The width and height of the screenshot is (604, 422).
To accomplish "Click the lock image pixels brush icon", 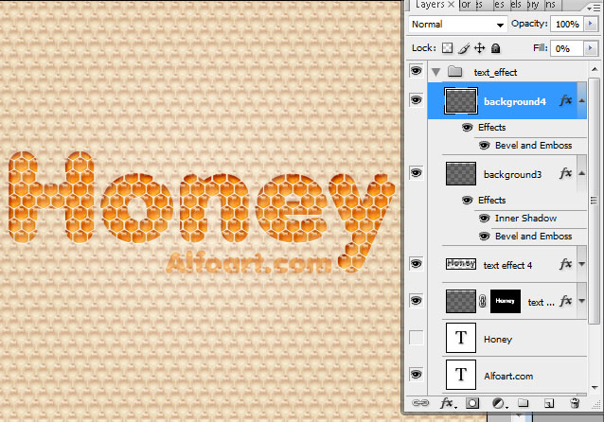I will point(464,47).
